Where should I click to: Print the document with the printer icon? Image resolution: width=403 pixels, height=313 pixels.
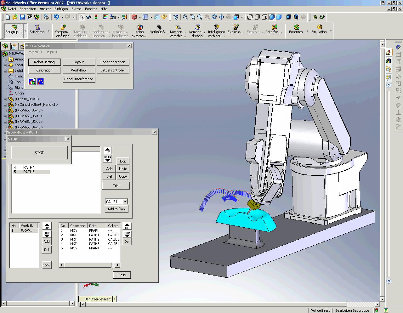pyautogui.click(x=46, y=17)
